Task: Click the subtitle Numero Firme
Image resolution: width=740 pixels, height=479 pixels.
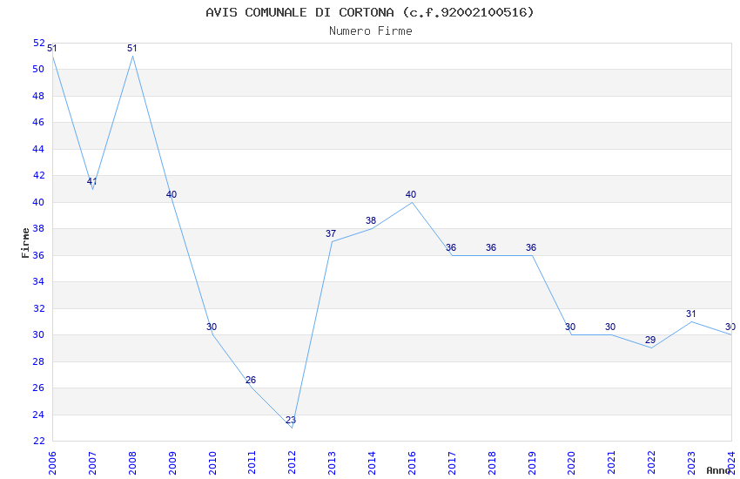Action: (x=371, y=31)
